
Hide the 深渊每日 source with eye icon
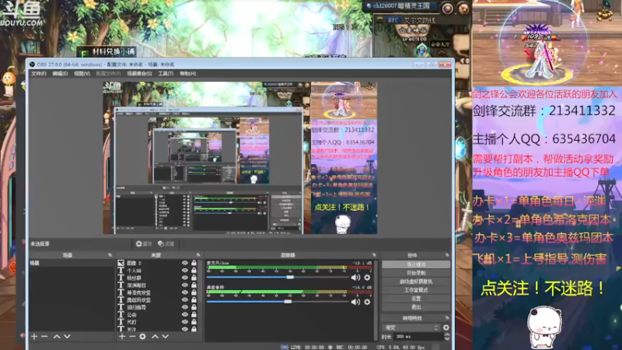185,285
